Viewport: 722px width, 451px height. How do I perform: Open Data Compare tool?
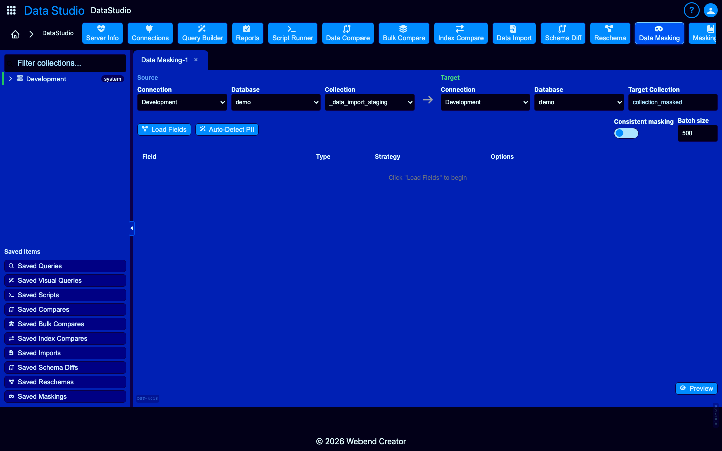click(348, 33)
